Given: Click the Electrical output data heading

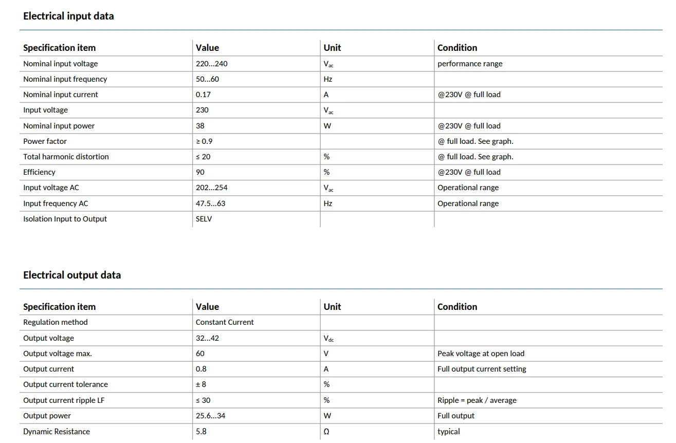Looking at the screenshot, I should (x=72, y=275).
